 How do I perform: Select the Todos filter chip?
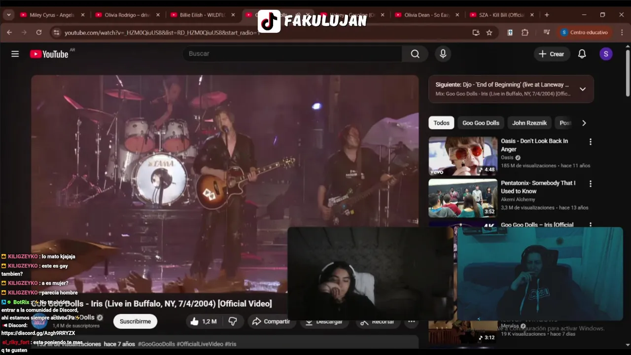click(441, 123)
